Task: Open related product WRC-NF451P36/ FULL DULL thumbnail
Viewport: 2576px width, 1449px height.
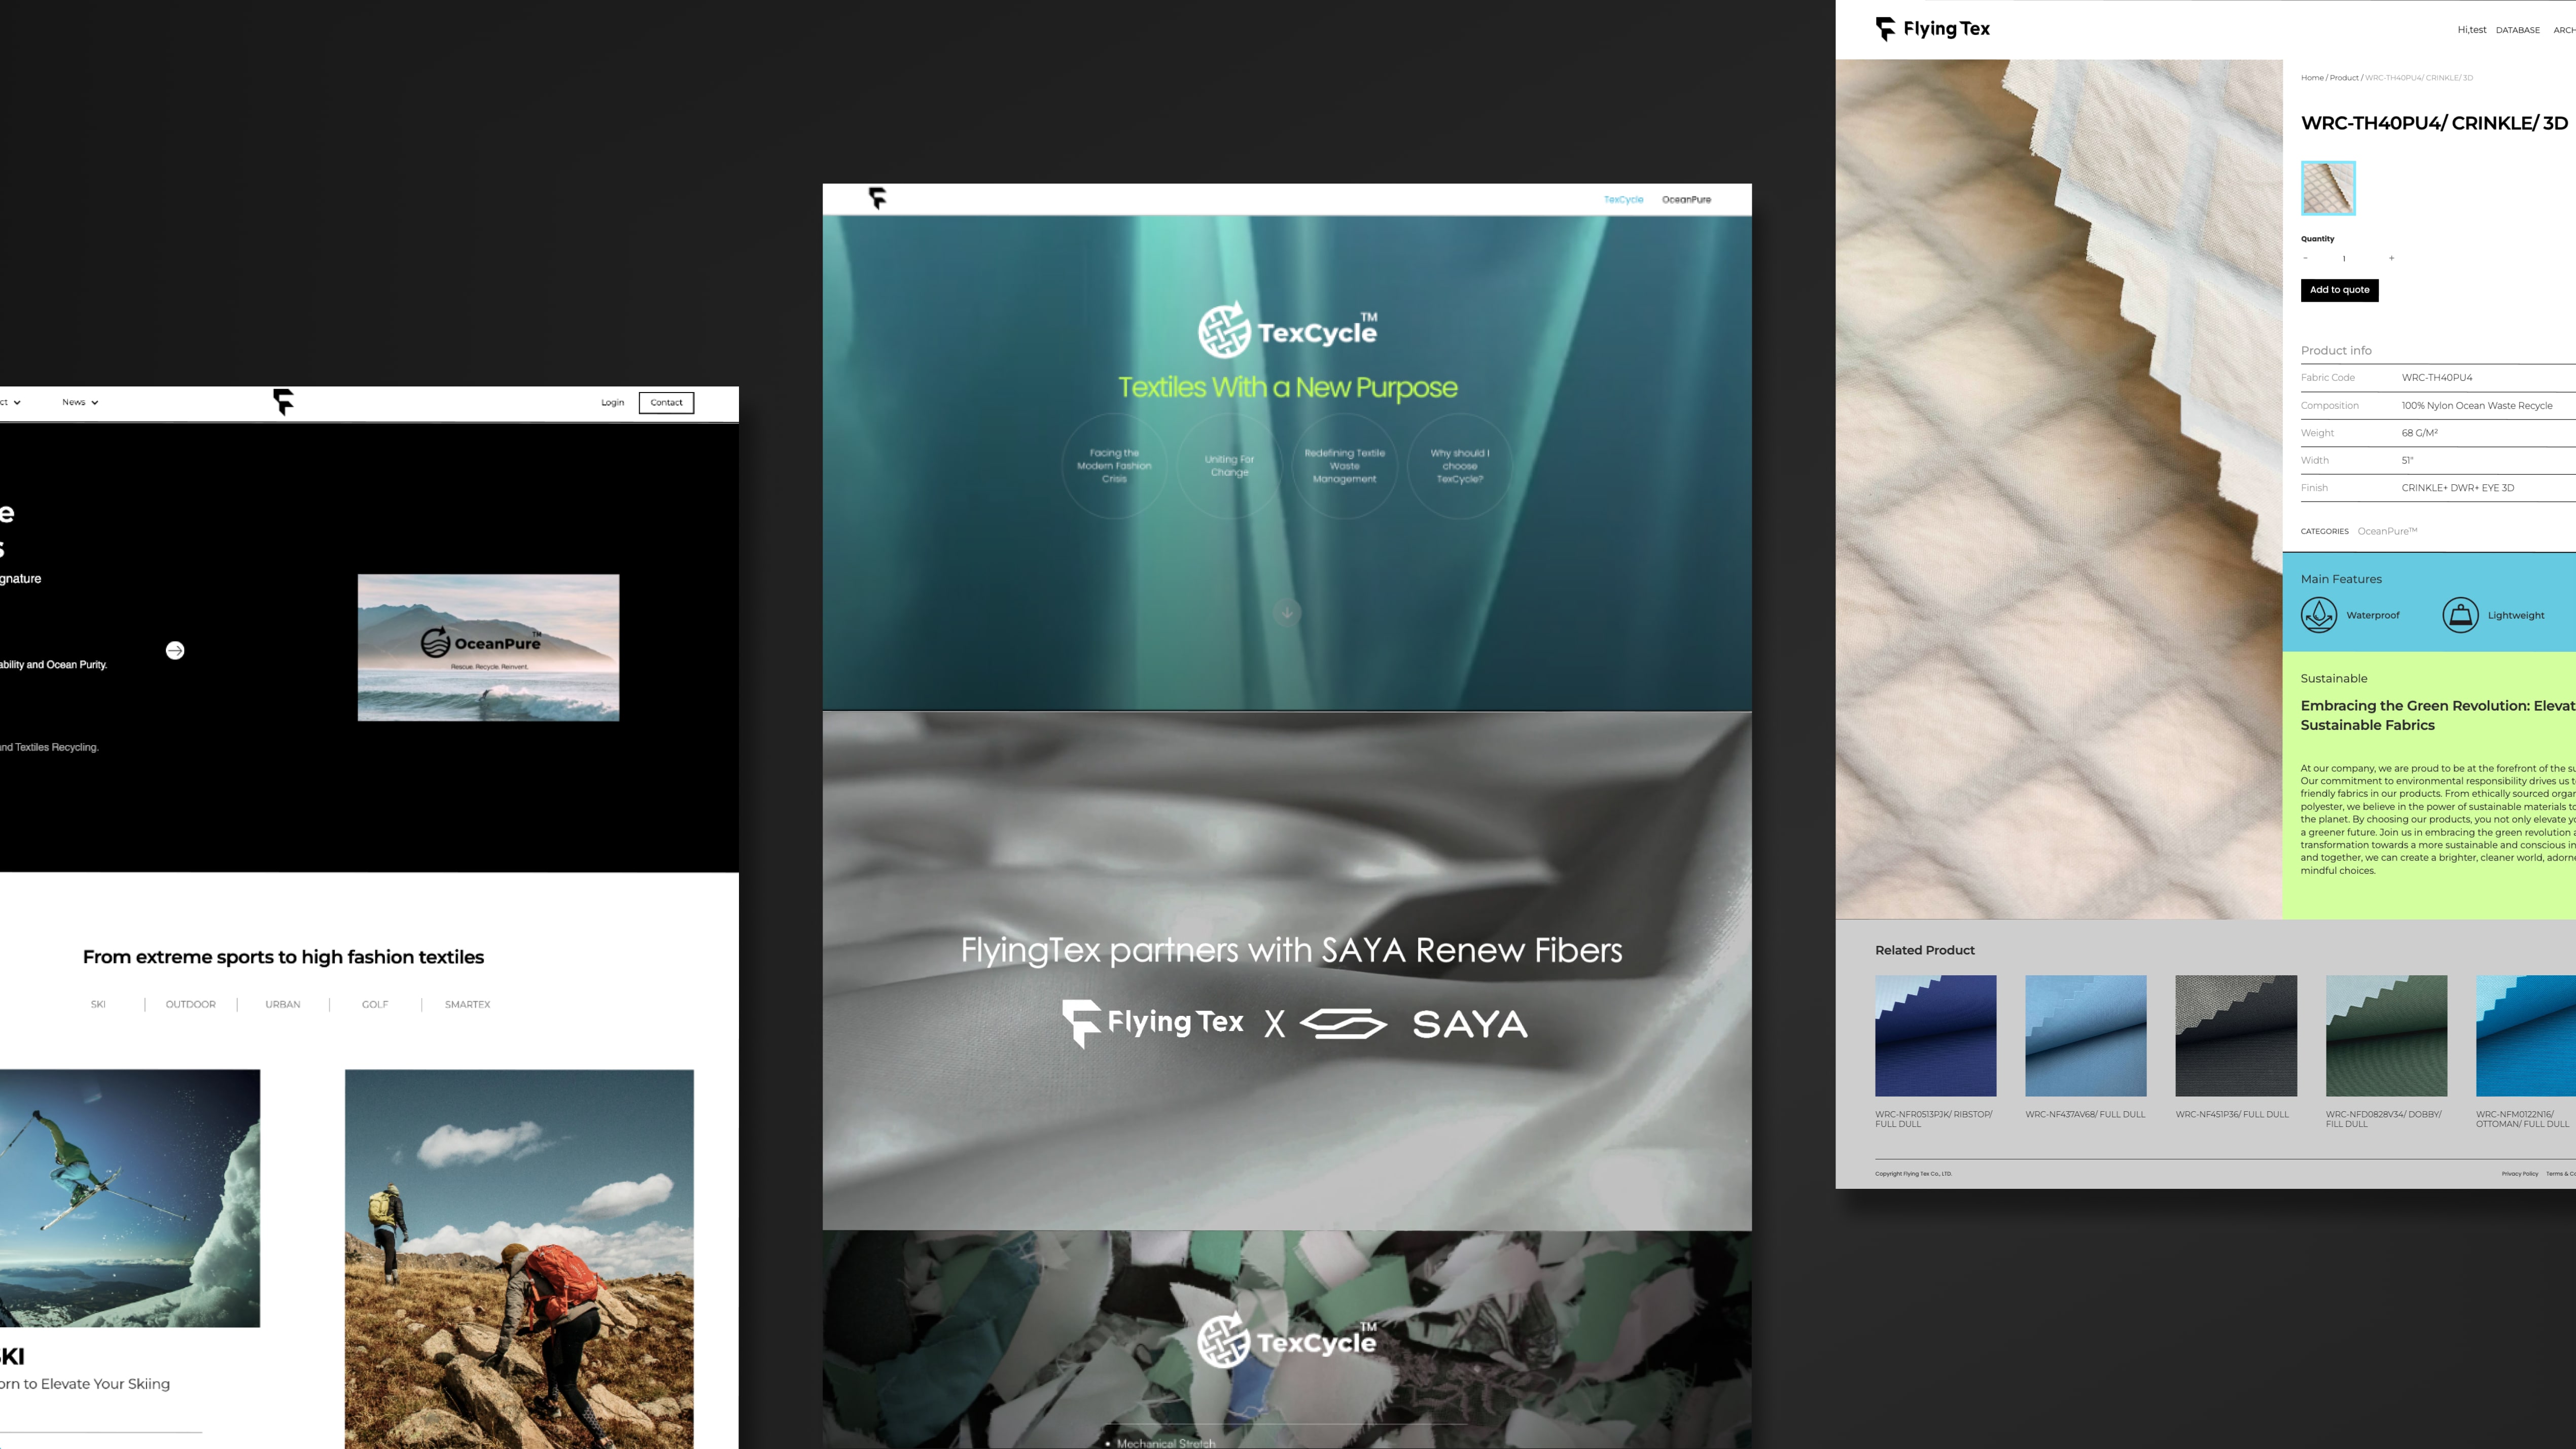Action: click(x=2236, y=1036)
